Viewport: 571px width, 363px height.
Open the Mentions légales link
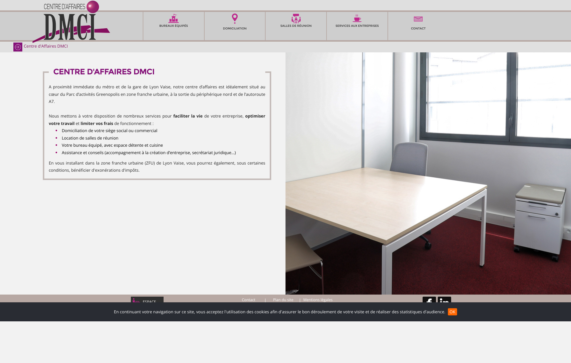click(x=318, y=300)
